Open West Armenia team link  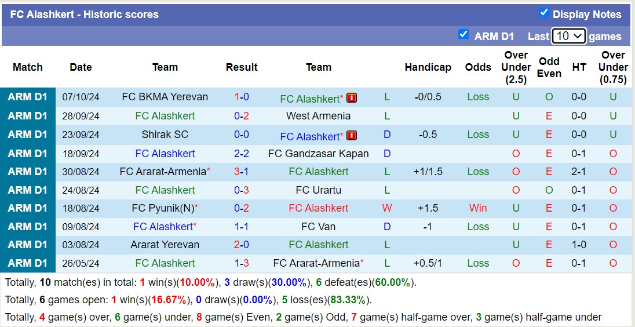click(318, 116)
